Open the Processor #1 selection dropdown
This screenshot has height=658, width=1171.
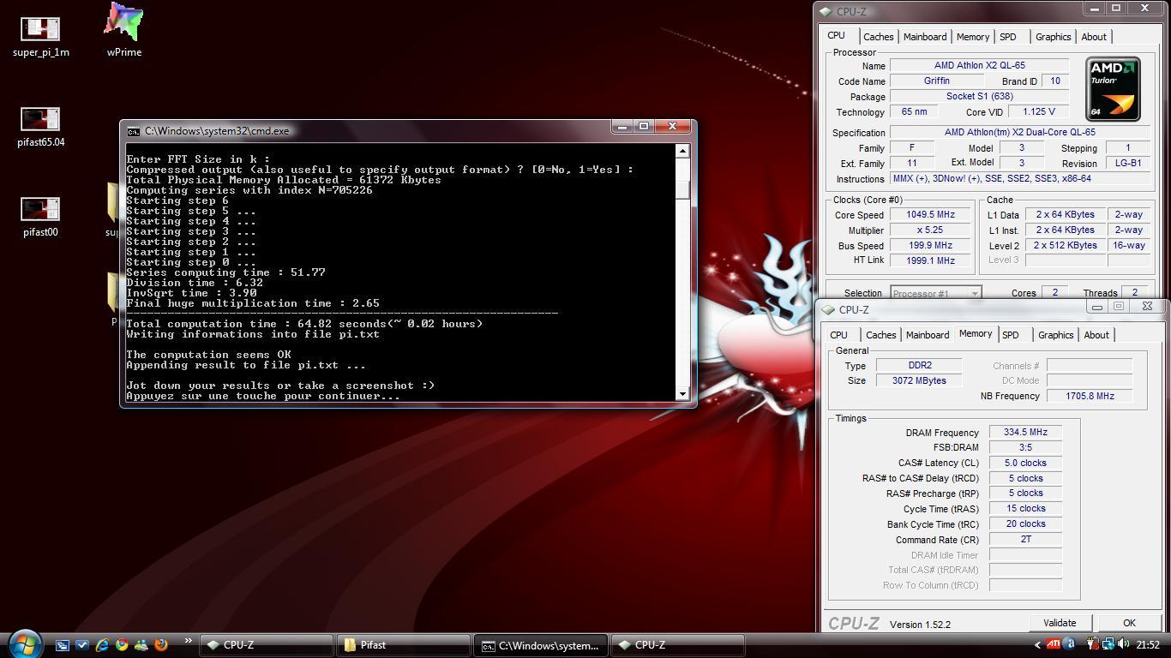(935, 293)
